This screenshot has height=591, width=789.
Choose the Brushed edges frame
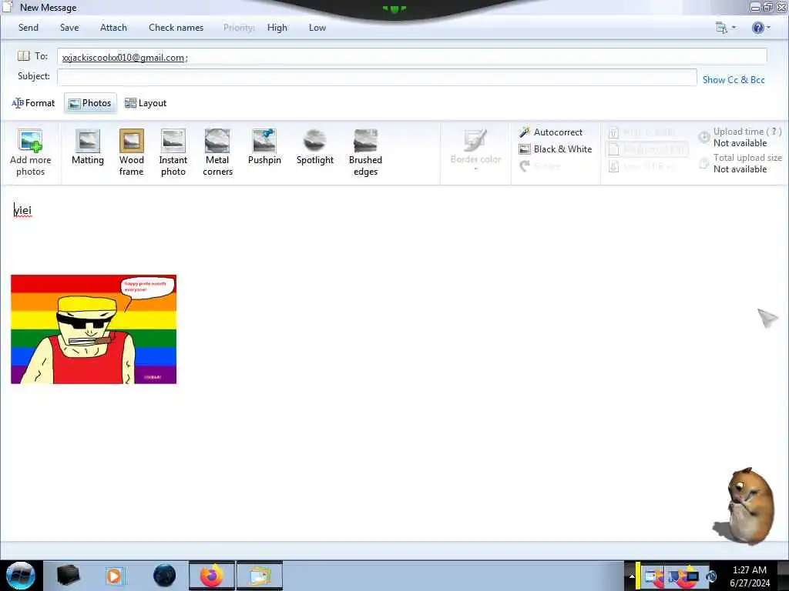[x=365, y=152]
